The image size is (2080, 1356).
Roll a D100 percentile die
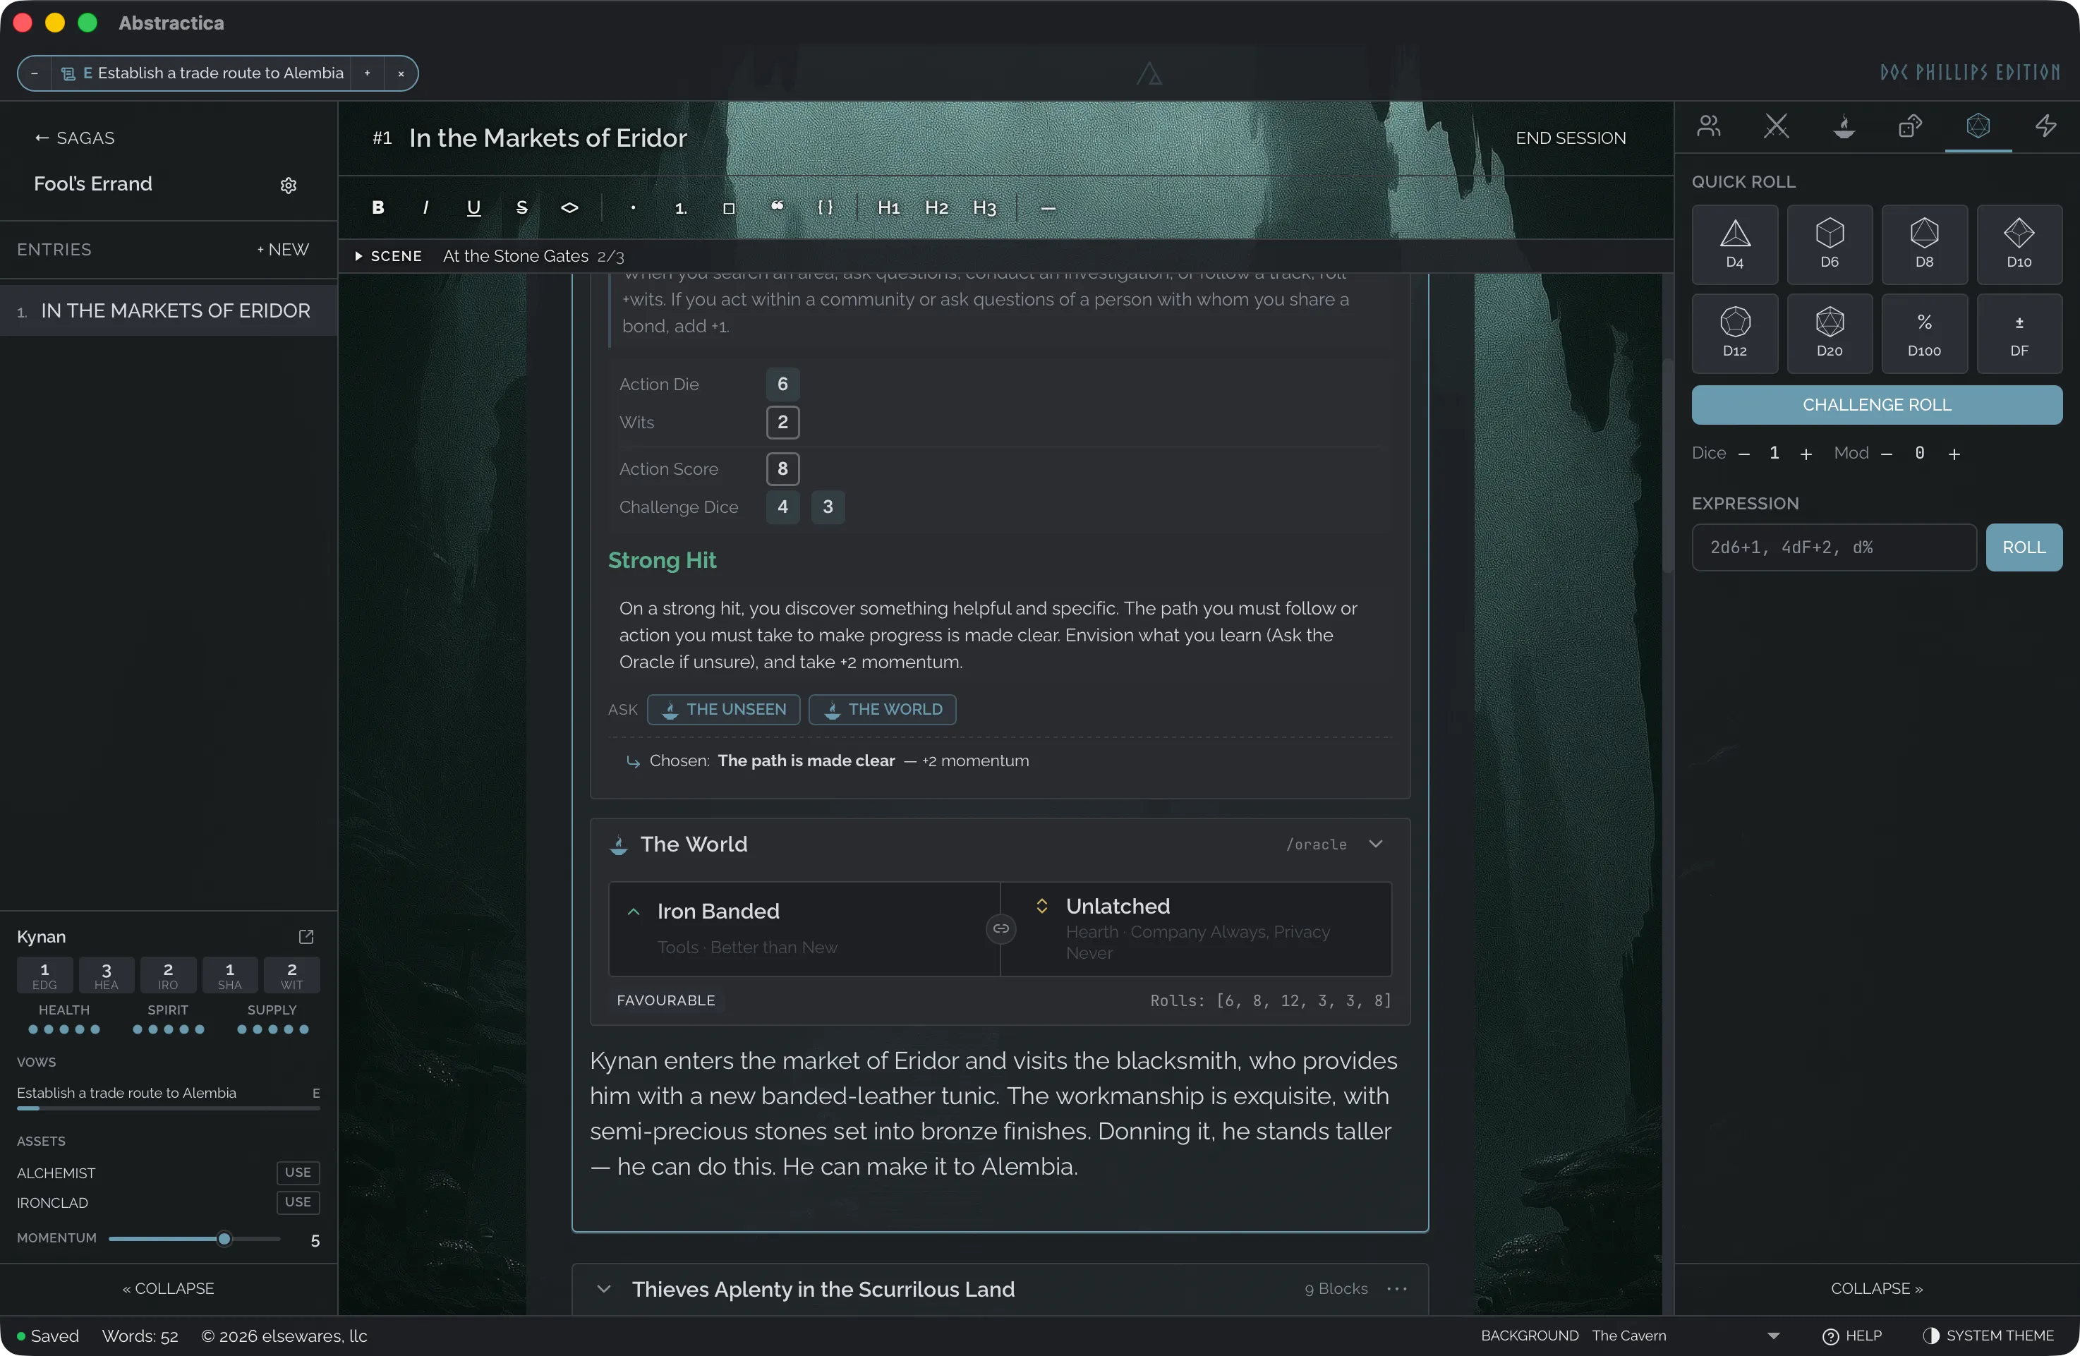tap(1925, 333)
